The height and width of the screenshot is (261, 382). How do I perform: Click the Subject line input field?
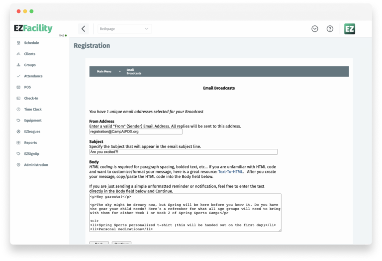coord(183,152)
